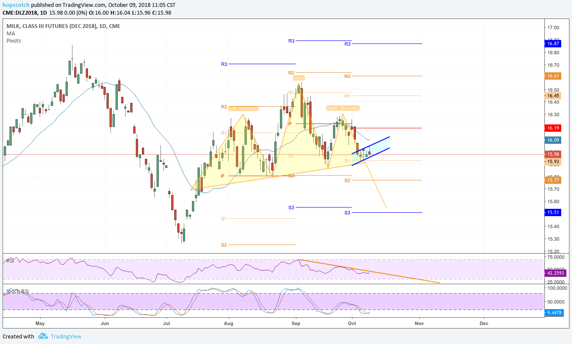Click the 16.30 price axis value
This screenshot has height=344, width=572.
[x=553, y=115]
